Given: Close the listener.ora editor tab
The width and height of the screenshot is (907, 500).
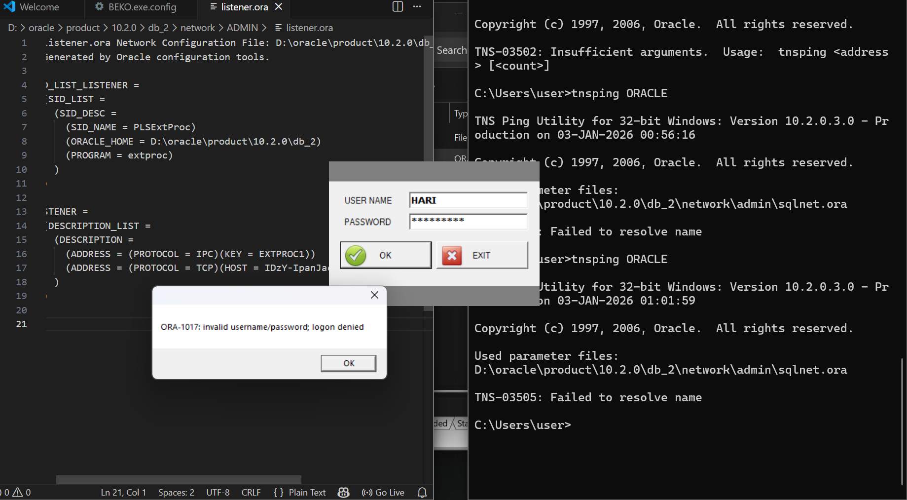Looking at the screenshot, I should (279, 7).
